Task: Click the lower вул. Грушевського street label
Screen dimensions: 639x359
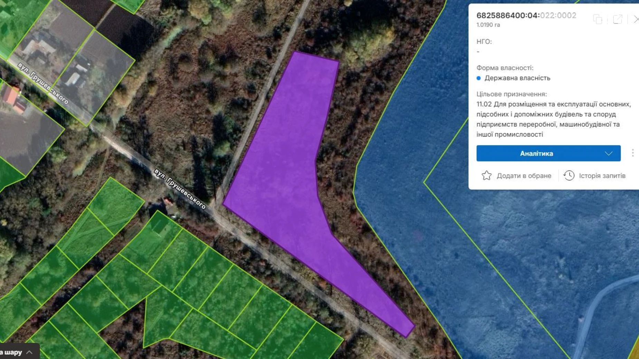Action: pyautogui.click(x=180, y=188)
